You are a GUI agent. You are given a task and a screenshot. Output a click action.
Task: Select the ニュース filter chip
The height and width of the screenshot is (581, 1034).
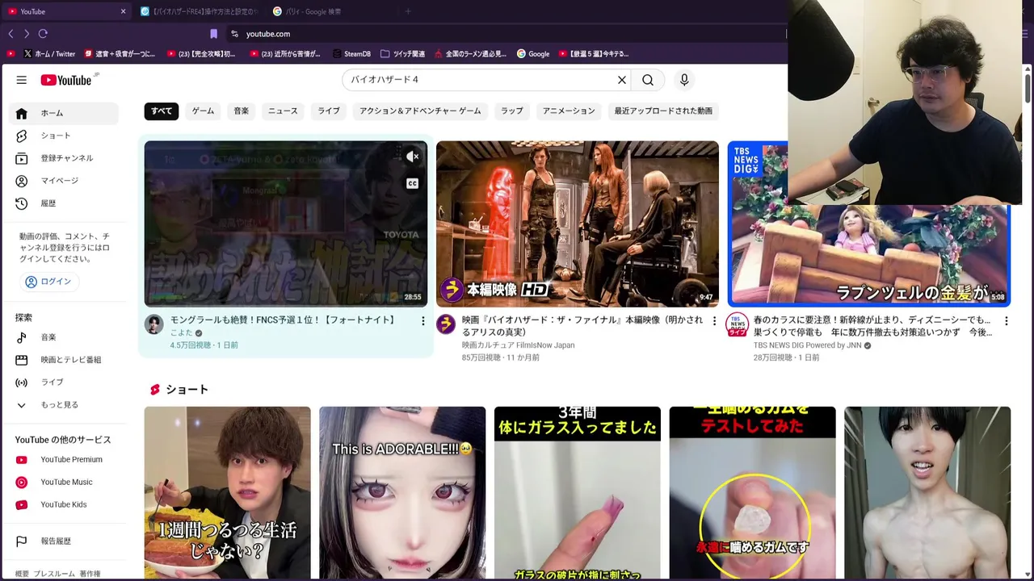coord(283,111)
